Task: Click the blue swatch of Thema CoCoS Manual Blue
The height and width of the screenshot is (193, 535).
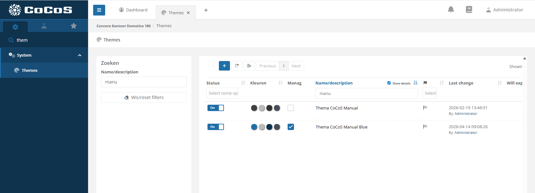Action: pos(254,127)
